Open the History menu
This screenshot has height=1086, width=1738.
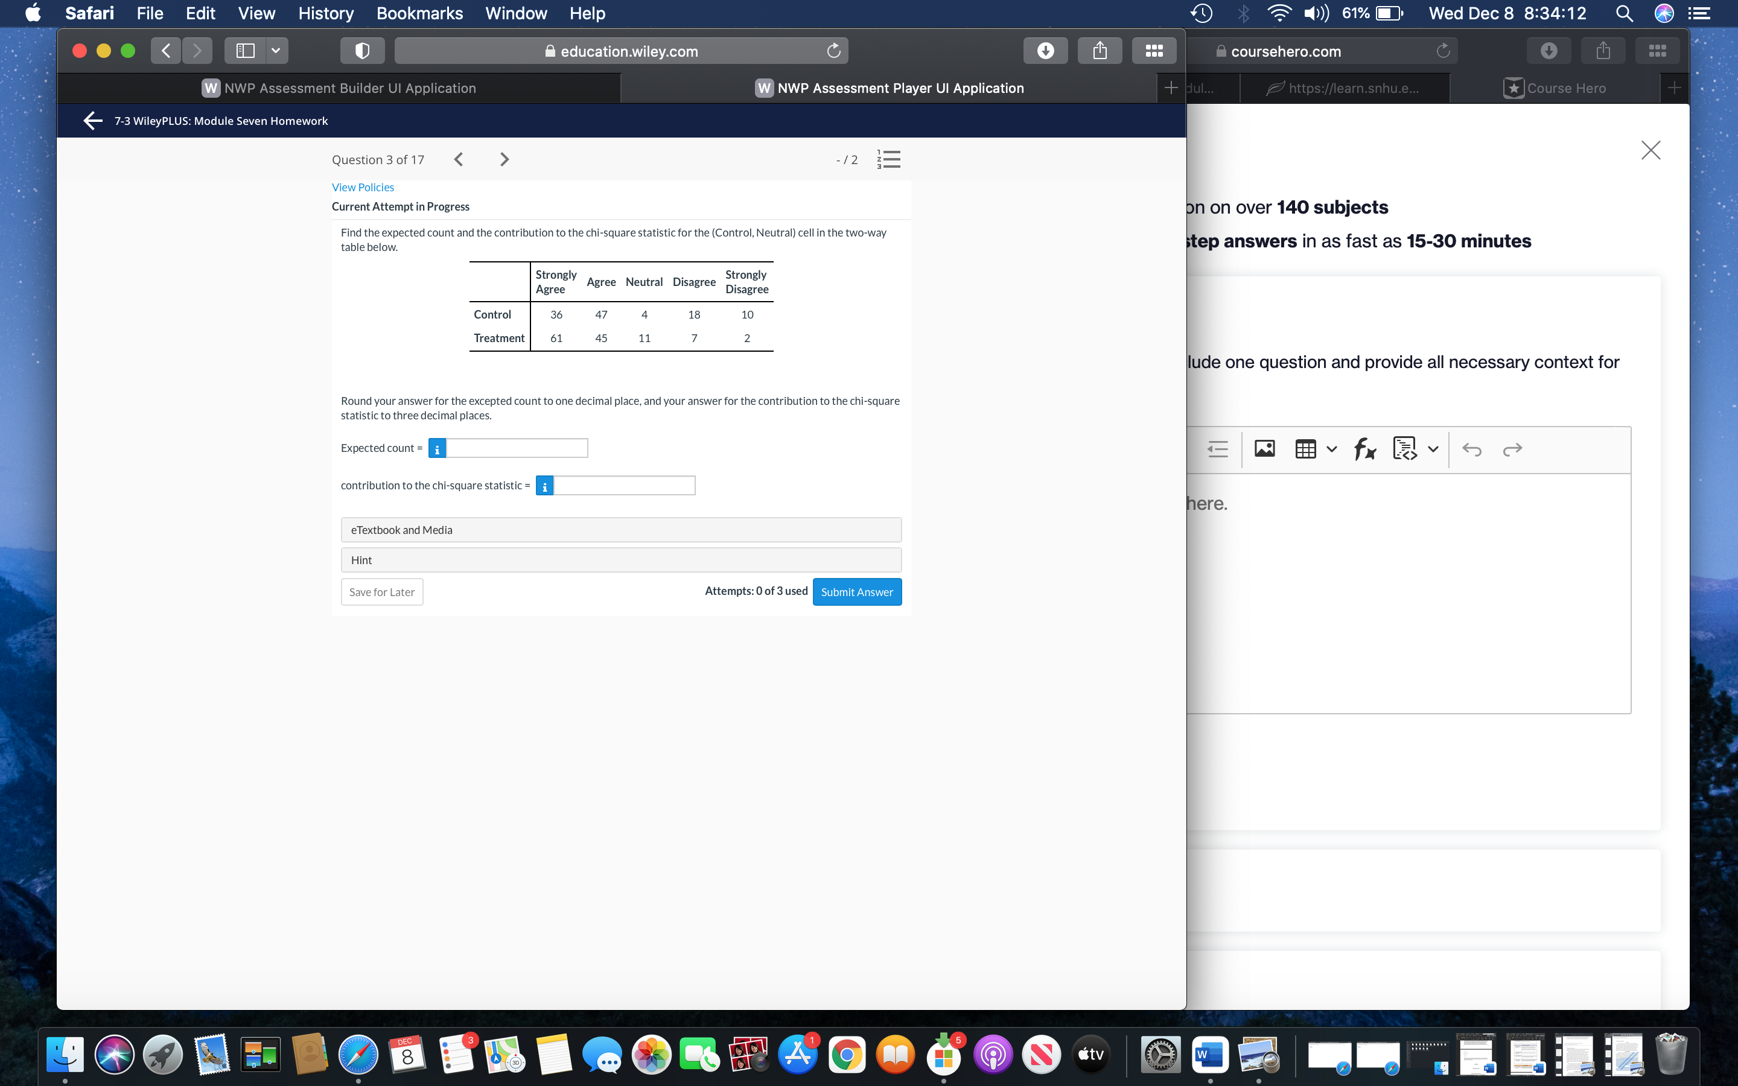[325, 13]
